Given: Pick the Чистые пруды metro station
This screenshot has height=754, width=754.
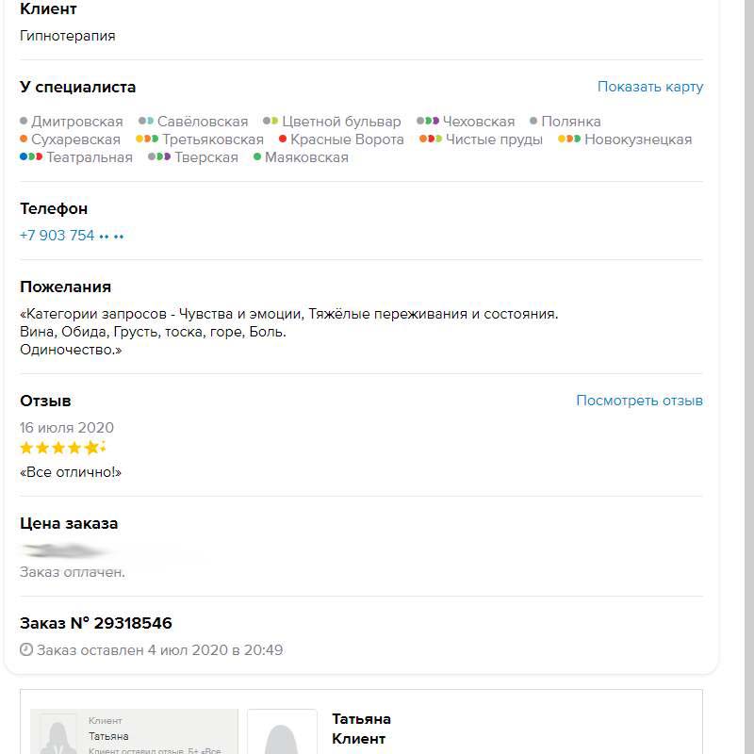Looking at the screenshot, I should (x=494, y=139).
